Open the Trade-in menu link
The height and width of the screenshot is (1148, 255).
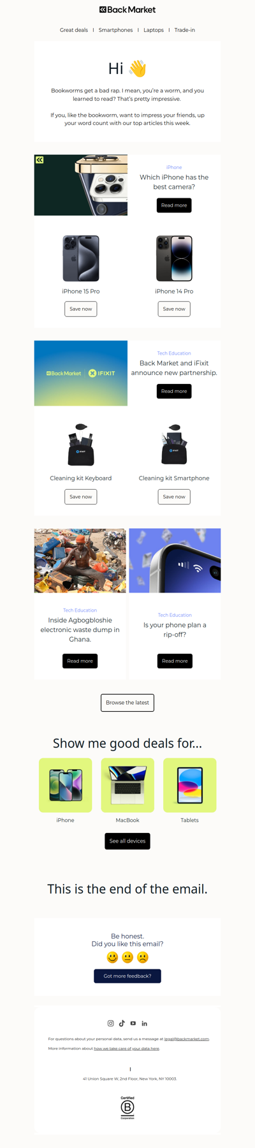point(185,30)
